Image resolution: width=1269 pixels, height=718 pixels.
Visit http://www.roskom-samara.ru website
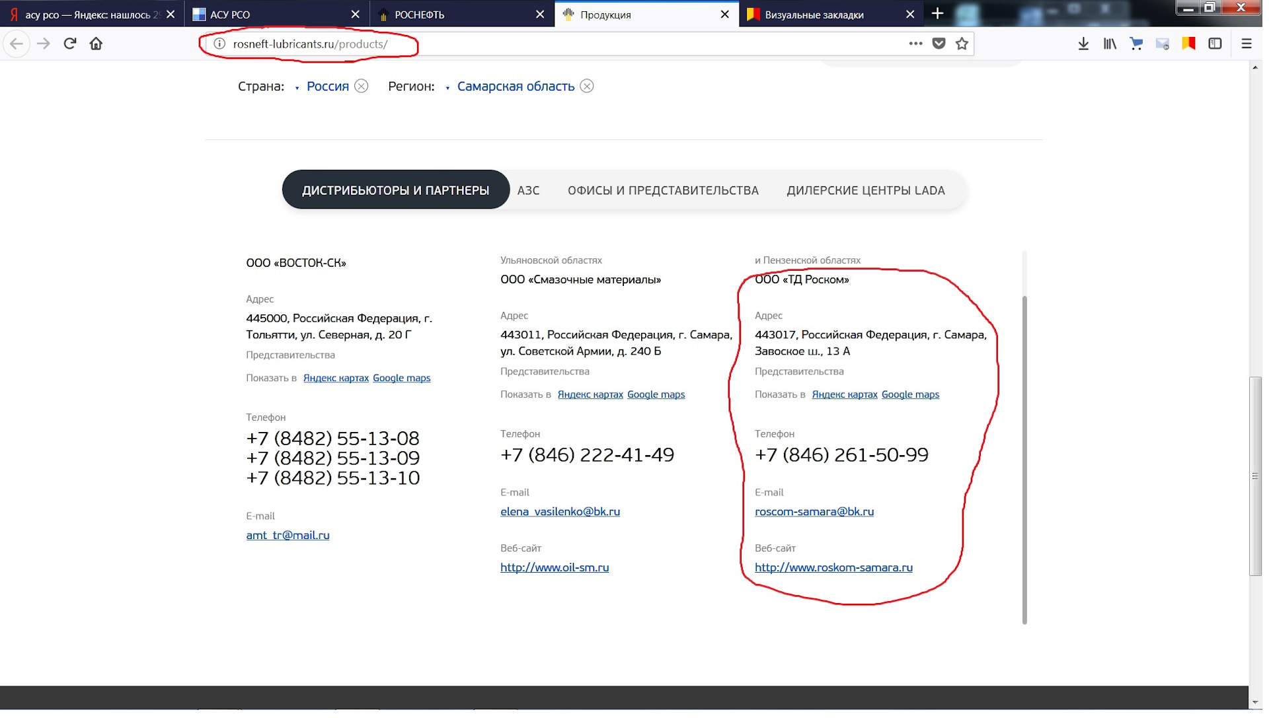point(833,567)
